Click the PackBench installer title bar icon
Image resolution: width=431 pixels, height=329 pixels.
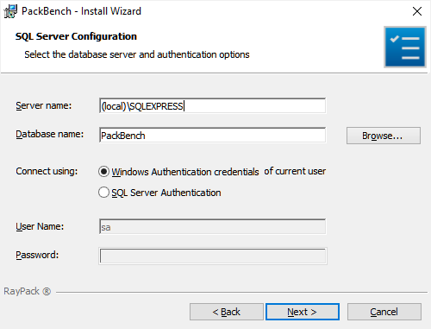(10, 11)
